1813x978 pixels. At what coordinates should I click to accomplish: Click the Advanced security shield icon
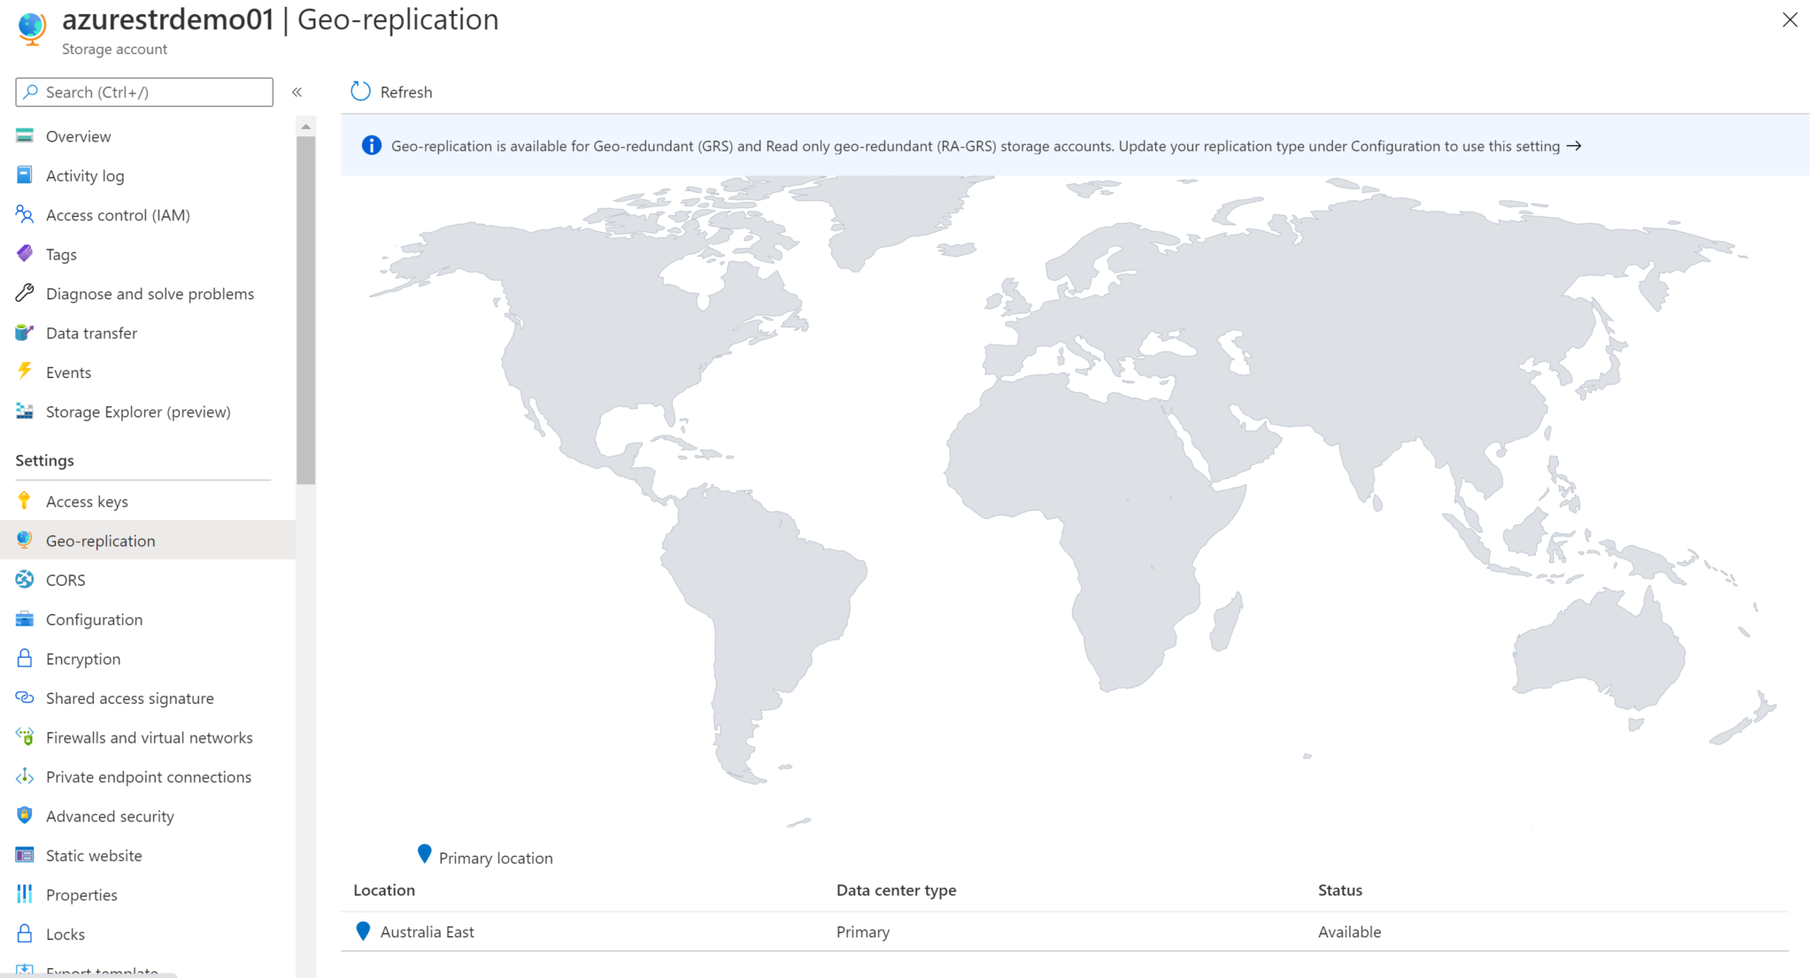(25, 815)
